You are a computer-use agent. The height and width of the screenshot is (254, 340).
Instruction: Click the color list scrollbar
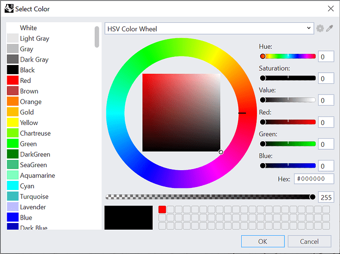click(x=97, y=37)
